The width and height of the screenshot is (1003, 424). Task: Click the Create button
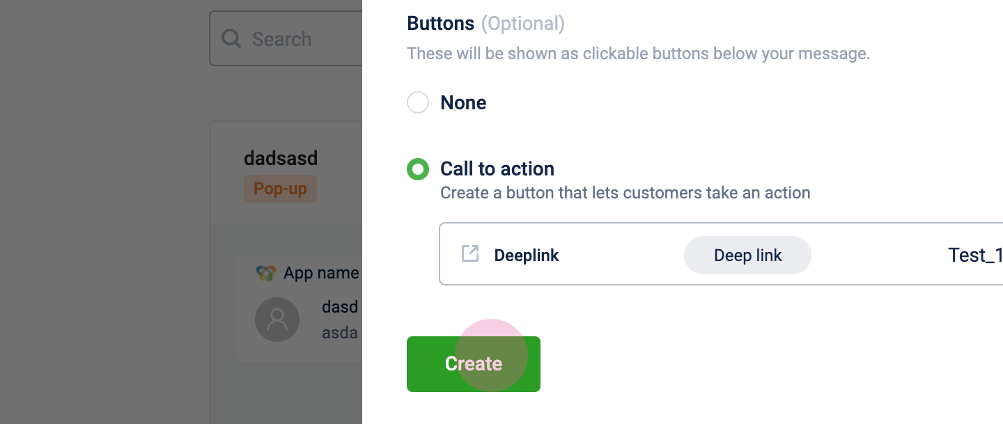[x=474, y=364]
